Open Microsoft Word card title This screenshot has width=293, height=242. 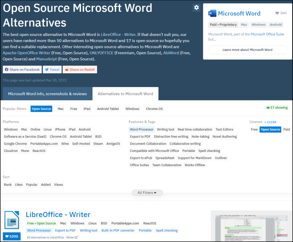coord(239,14)
